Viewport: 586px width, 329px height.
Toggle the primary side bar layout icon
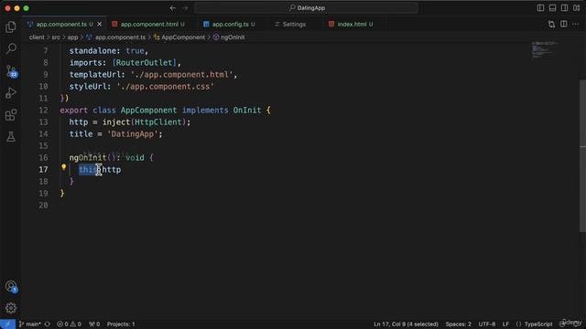click(x=540, y=8)
